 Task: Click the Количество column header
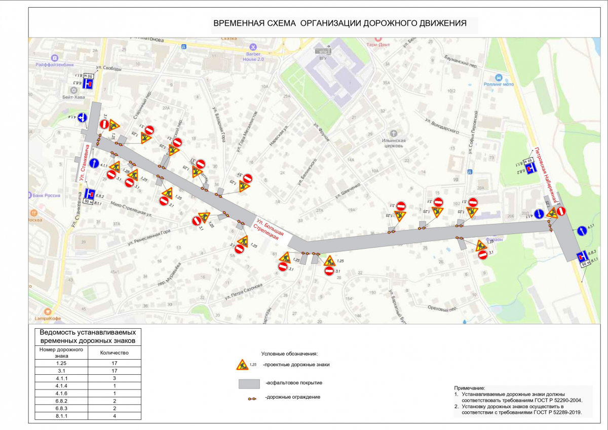point(115,353)
